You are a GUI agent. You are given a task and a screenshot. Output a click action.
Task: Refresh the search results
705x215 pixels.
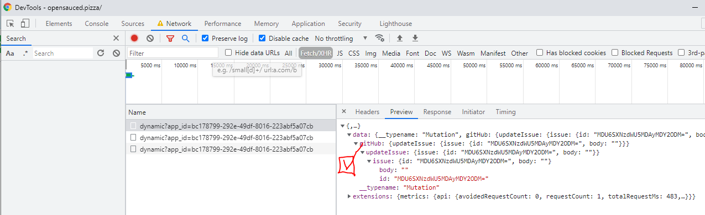(101, 53)
